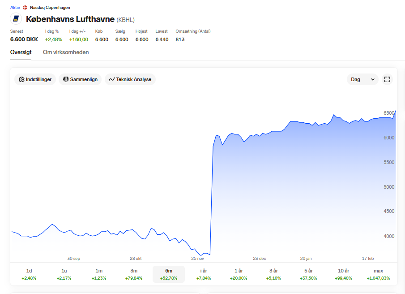Viewport: 405px width, 294px height.
Task: Choose the 6m period button
Action: click(169, 274)
